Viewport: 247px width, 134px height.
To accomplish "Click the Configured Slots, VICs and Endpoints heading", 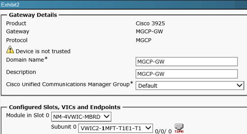I will pos(64,107).
